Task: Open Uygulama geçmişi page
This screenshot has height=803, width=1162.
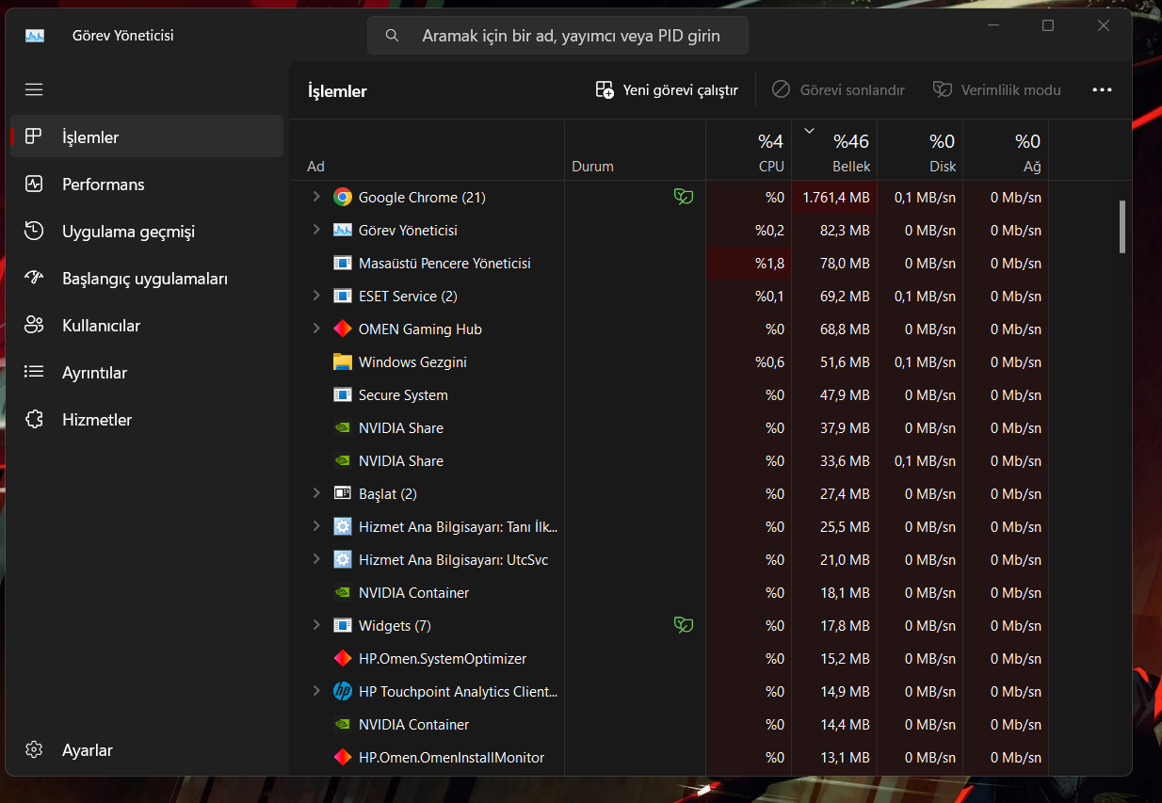Action: click(147, 232)
